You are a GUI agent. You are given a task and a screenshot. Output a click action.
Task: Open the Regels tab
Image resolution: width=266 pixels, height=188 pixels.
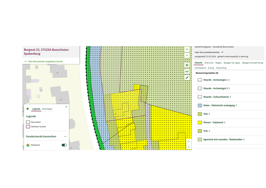(219, 63)
